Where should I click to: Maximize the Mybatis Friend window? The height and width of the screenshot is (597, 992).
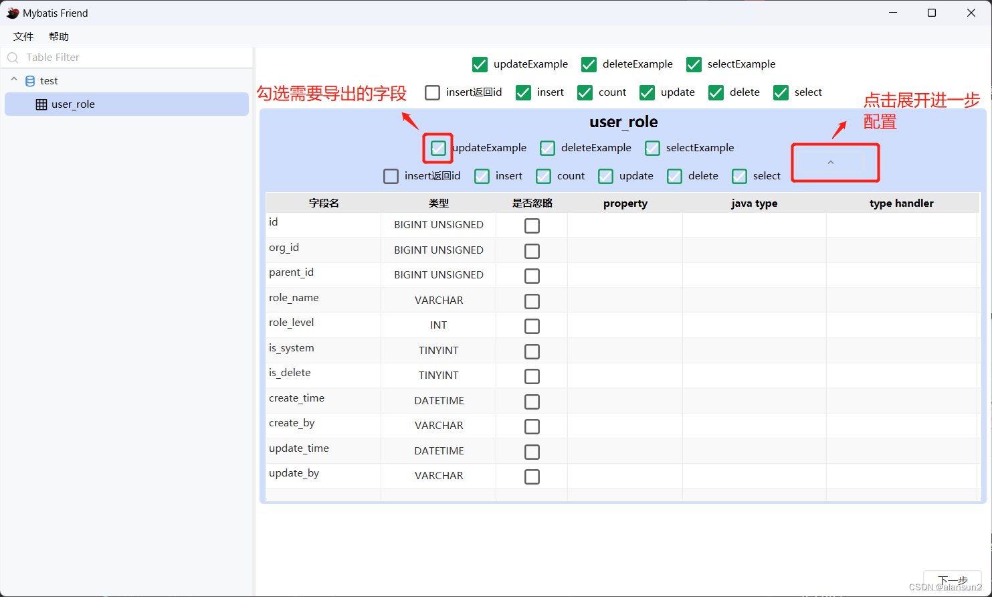932,13
